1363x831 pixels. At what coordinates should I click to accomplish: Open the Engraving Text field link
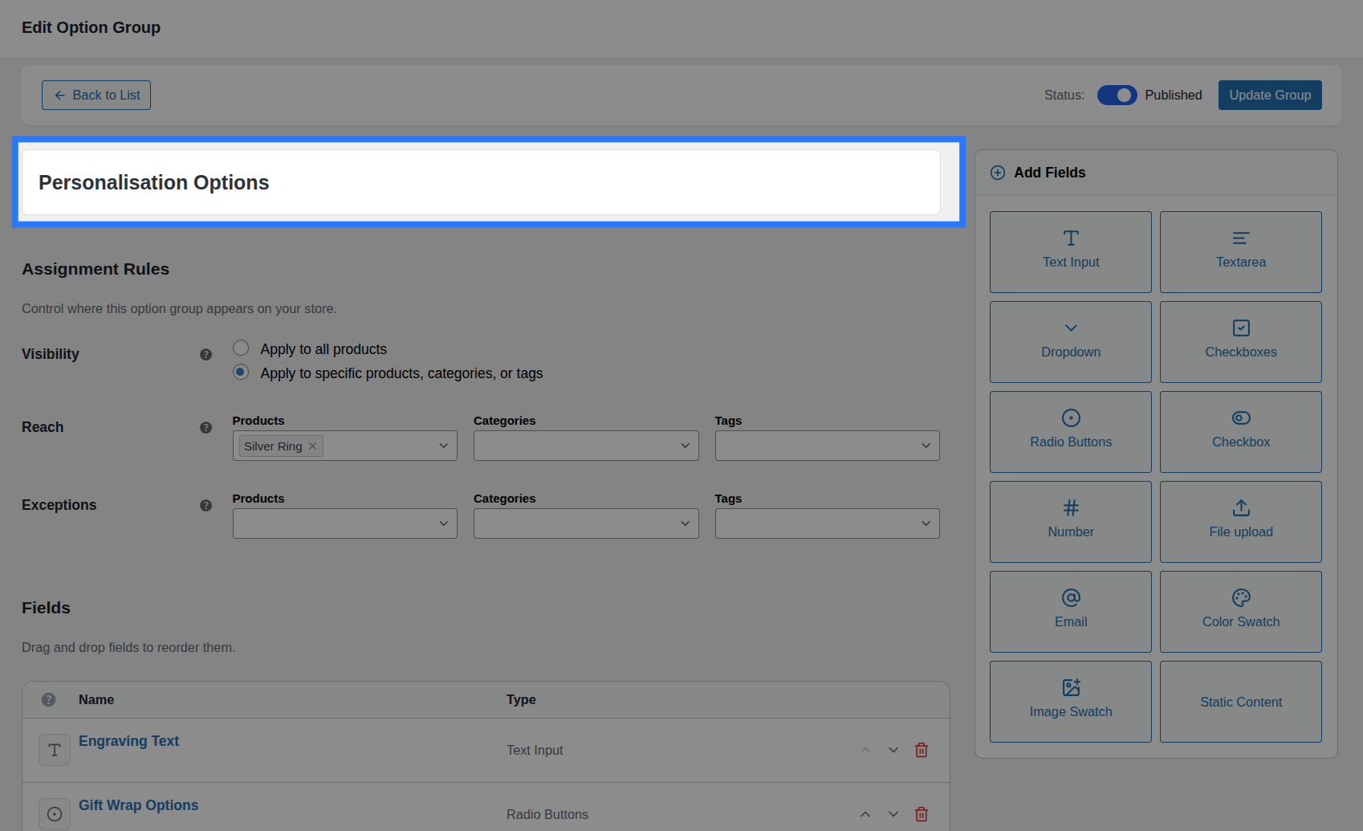pyautogui.click(x=128, y=741)
